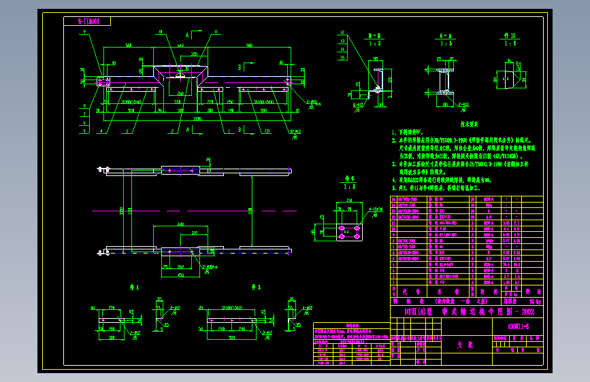Screen dimensions: 590x382
Task: Select the 附注 column header in parts list
Action: [x=534, y=292]
